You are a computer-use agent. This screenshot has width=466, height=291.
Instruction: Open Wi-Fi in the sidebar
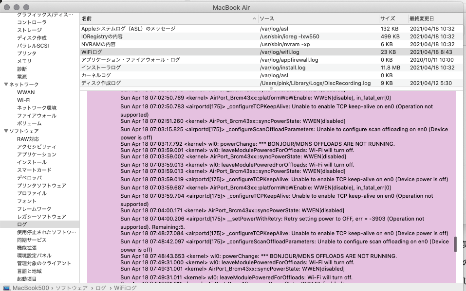pos(24,100)
